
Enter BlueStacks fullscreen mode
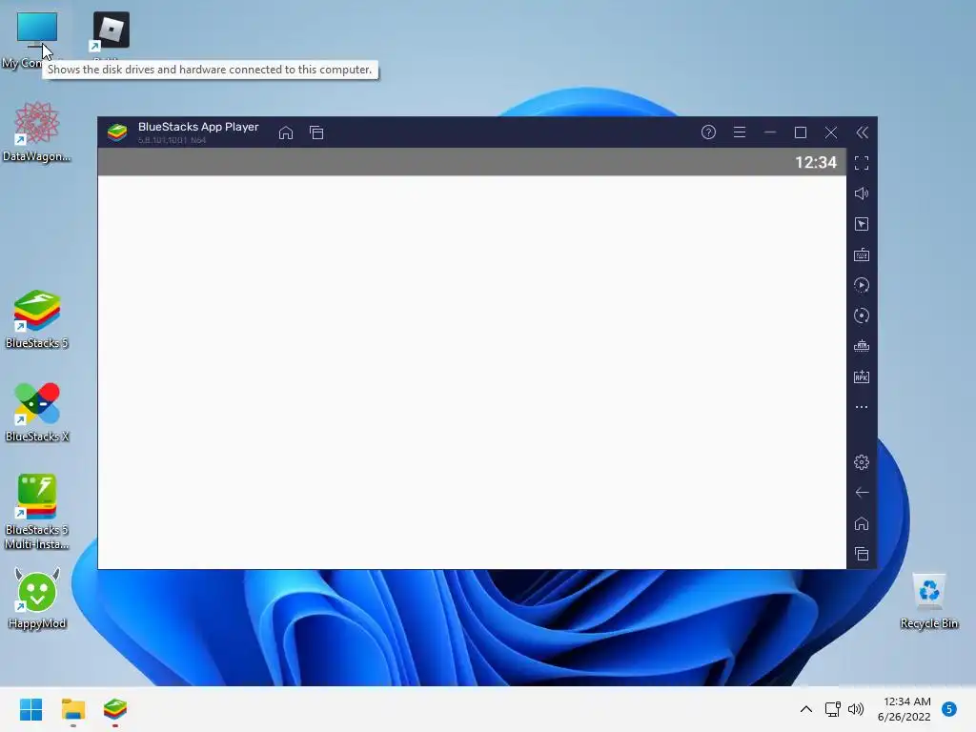(x=862, y=163)
